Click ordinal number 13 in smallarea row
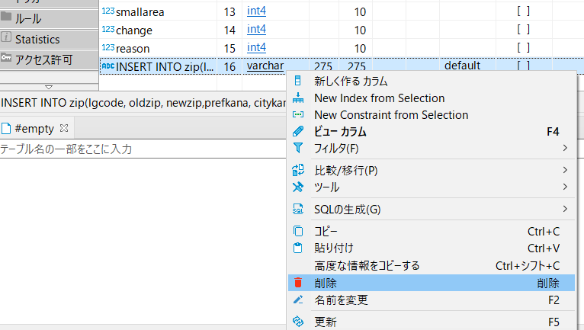Viewport: 584px width, 330px height. [229, 12]
